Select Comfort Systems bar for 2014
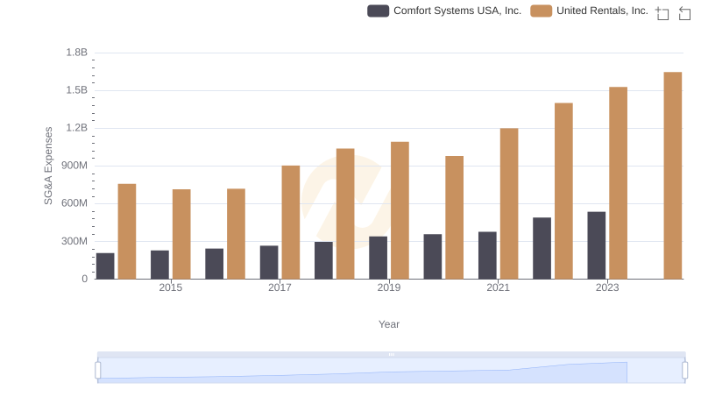This screenshot has height=404, width=701. [105, 266]
